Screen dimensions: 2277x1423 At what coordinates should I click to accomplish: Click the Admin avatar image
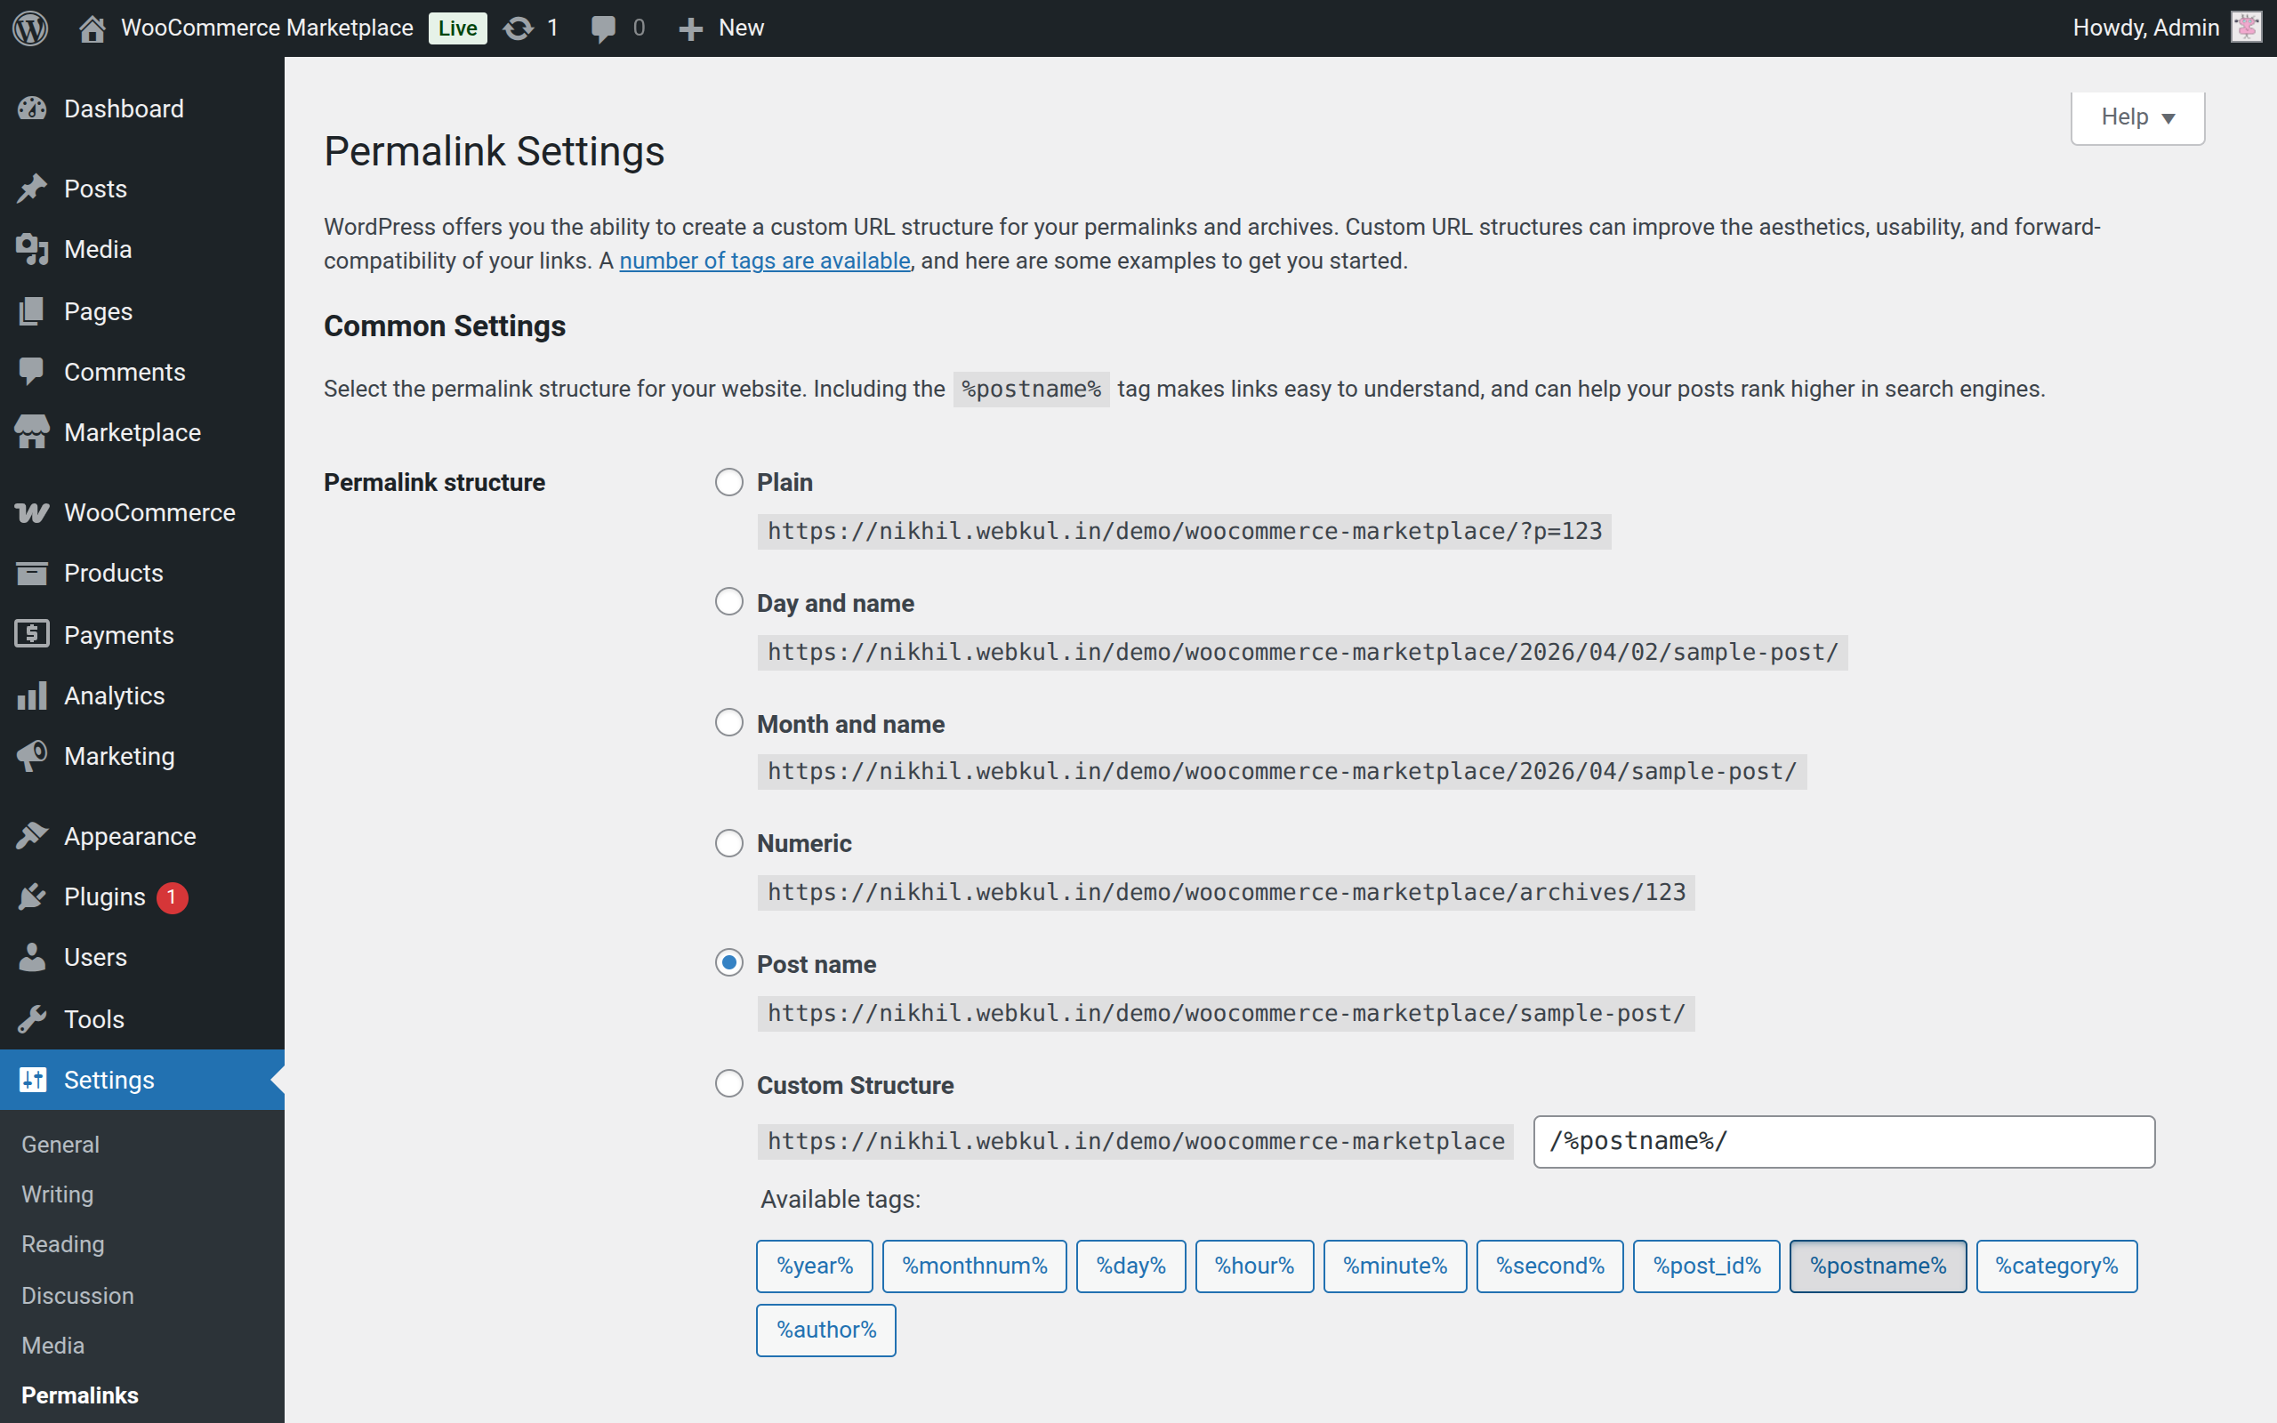pyautogui.click(x=2247, y=28)
